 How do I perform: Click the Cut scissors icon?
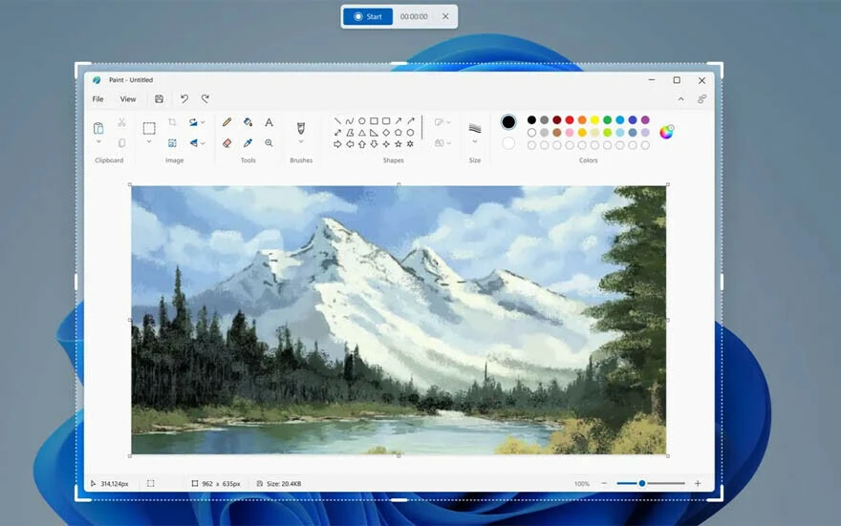coord(121,122)
